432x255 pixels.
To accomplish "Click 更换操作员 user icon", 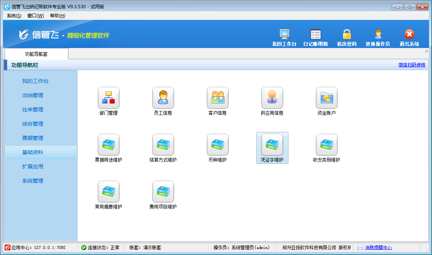I will 378,34.
